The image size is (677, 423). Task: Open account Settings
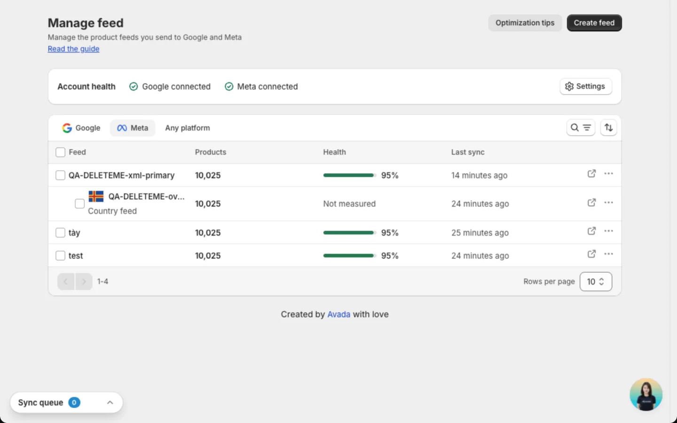[586, 86]
